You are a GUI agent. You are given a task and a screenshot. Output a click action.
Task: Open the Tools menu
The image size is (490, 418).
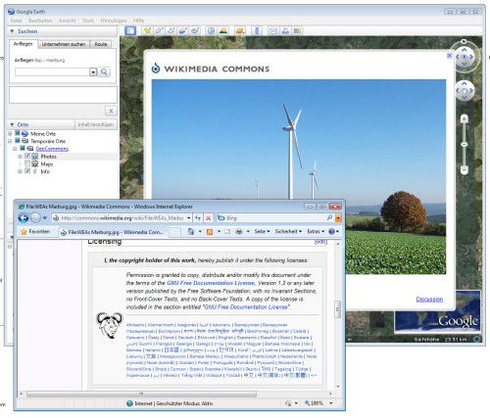[x=88, y=21]
